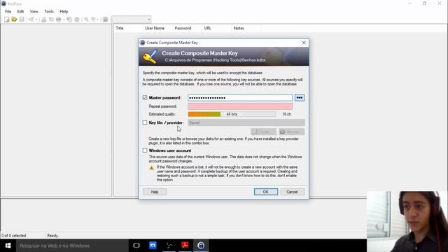Click the Perform Auto-Type toolbar icon
The width and height of the screenshot is (448, 252).
point(77,20)
